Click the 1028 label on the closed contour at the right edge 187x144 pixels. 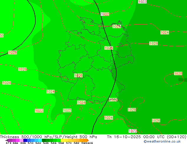coord(178,73)
